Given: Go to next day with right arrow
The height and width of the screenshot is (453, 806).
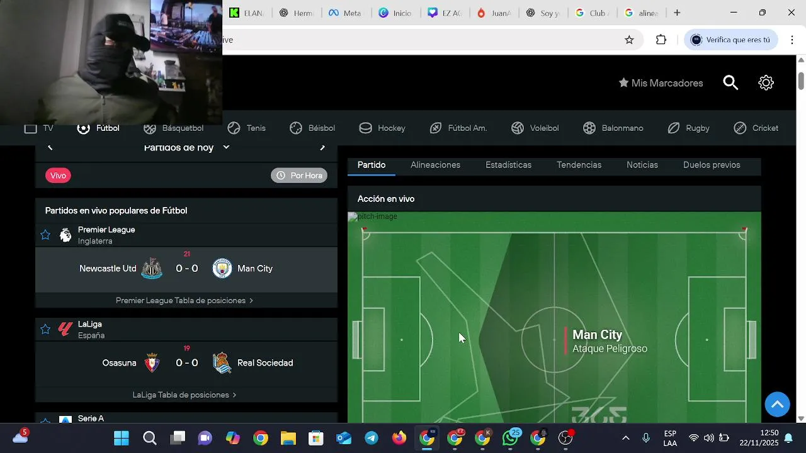Looking at the screenshot, I should point(322,147).
